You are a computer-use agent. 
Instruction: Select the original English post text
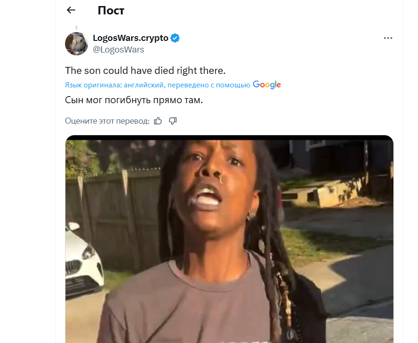pyautogui.click(x=145, y=71)
